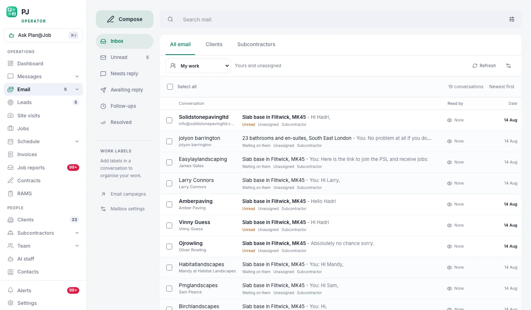This screenshot has width=531, height=310.
Task: Check the Solidstonepavingltd conversation checkbox
Action: click(169, 120)
